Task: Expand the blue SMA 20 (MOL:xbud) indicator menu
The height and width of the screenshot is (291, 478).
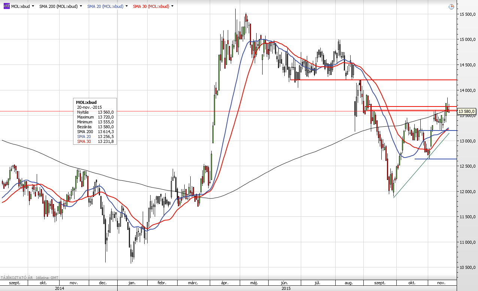Action: pos(127,6)
